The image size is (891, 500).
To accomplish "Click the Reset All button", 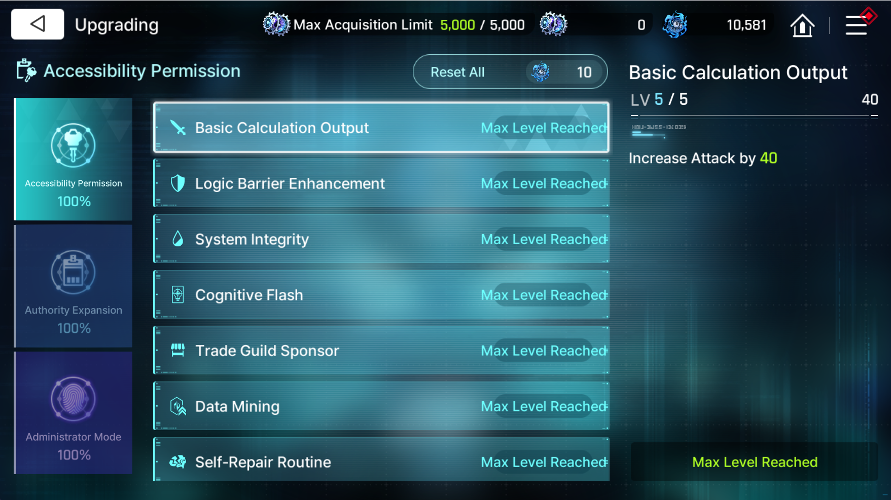I will click(x=510, y=72).
